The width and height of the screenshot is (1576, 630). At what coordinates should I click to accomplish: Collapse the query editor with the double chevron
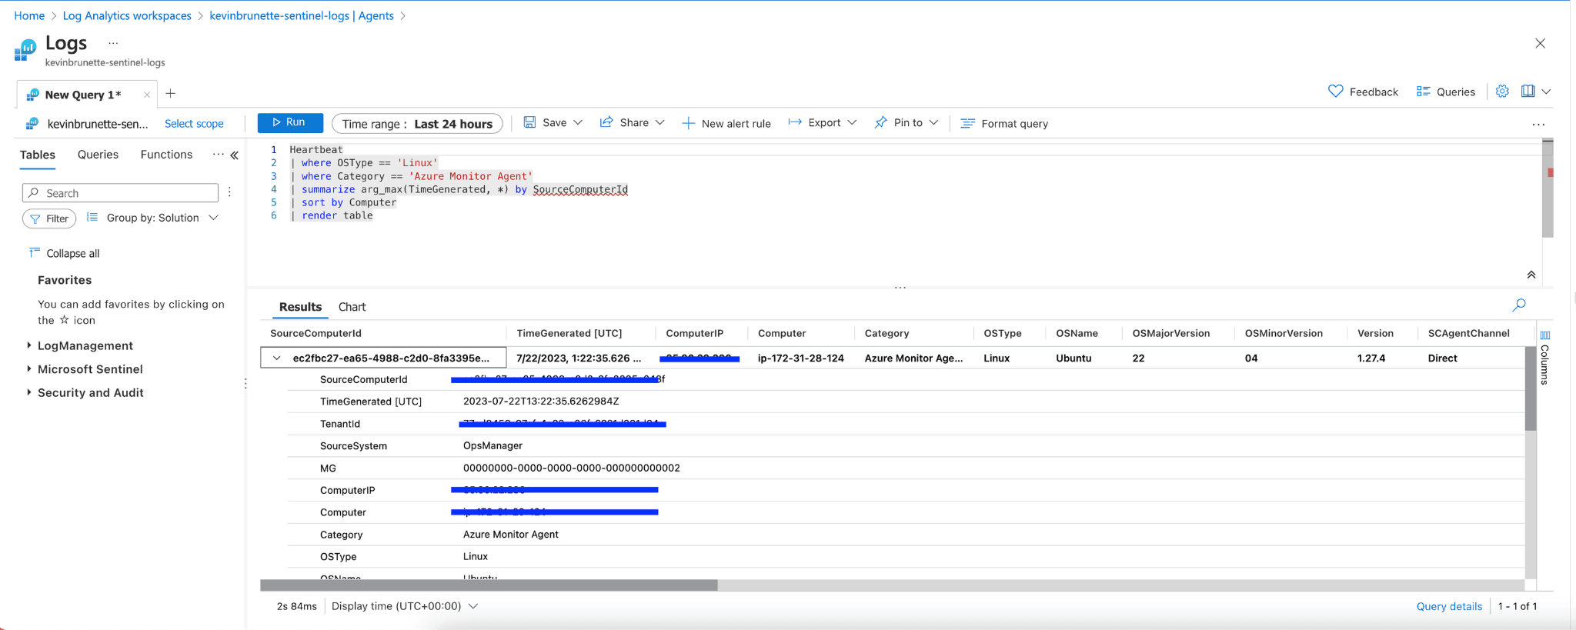click(1531, 275)
